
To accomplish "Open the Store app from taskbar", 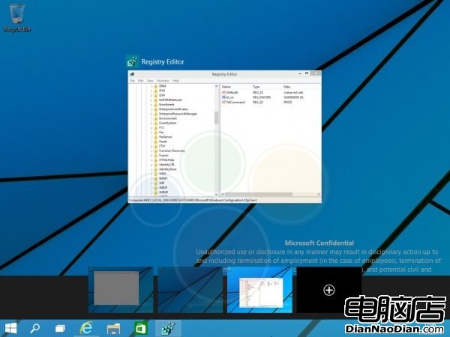I will (x=141, y=328).
